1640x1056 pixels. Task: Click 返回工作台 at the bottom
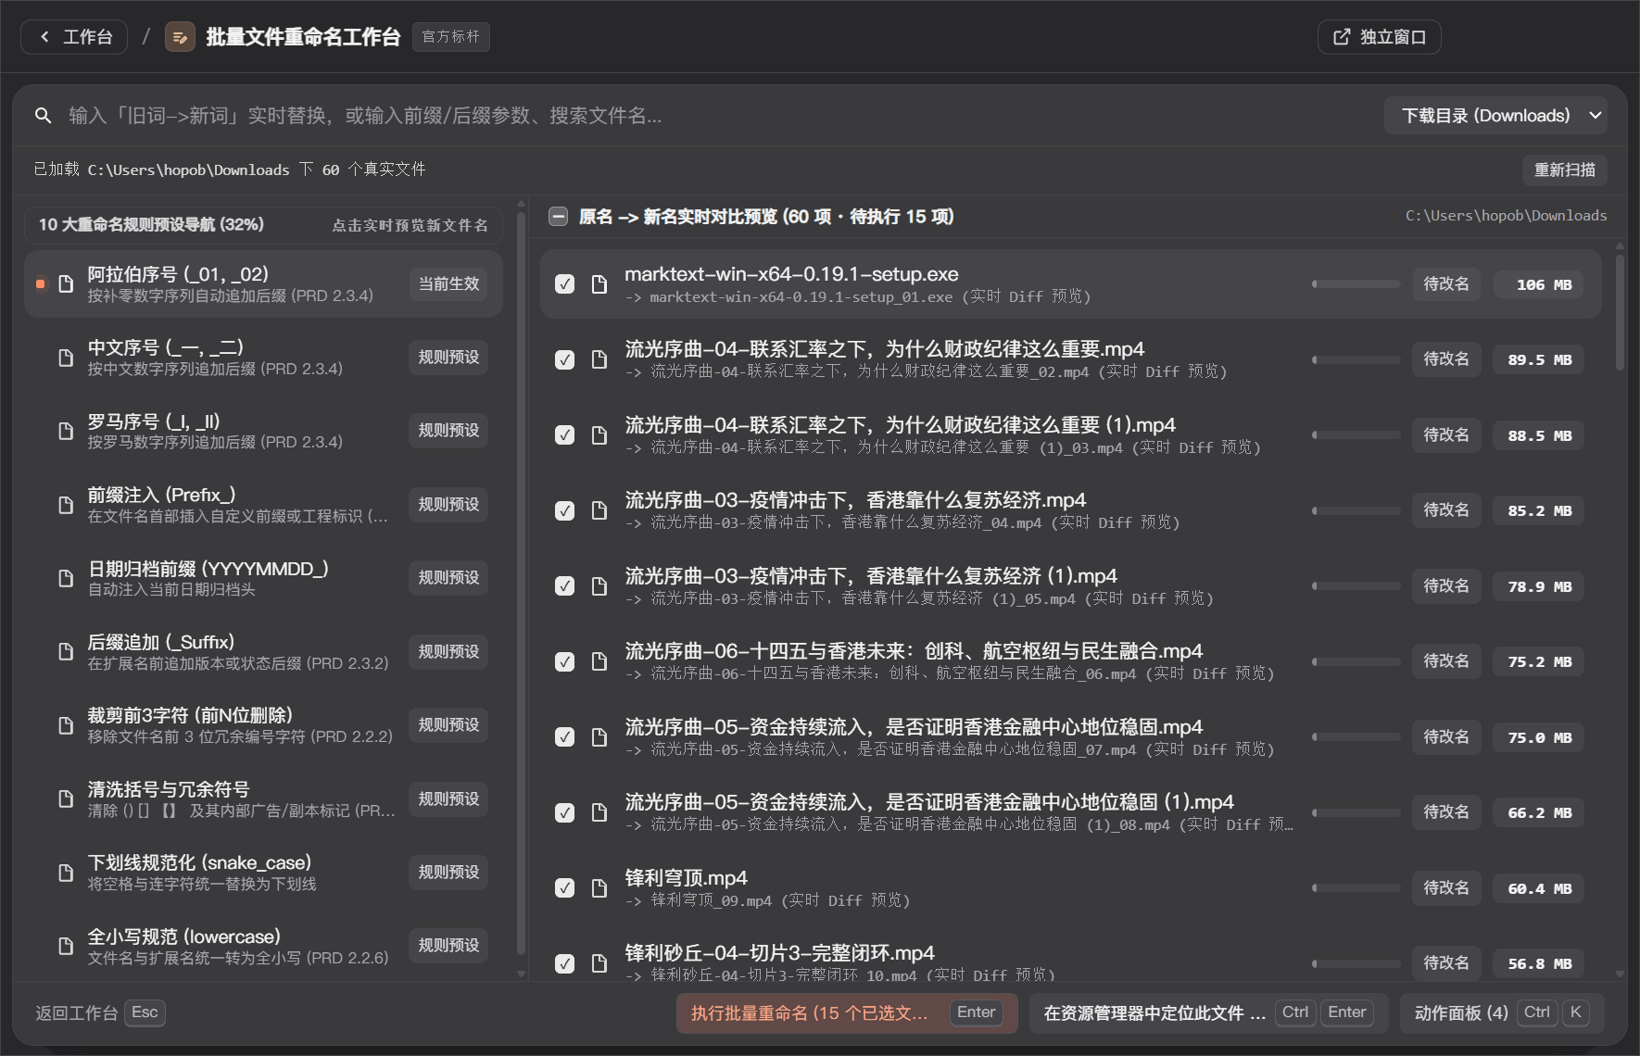click(100, 1012)
